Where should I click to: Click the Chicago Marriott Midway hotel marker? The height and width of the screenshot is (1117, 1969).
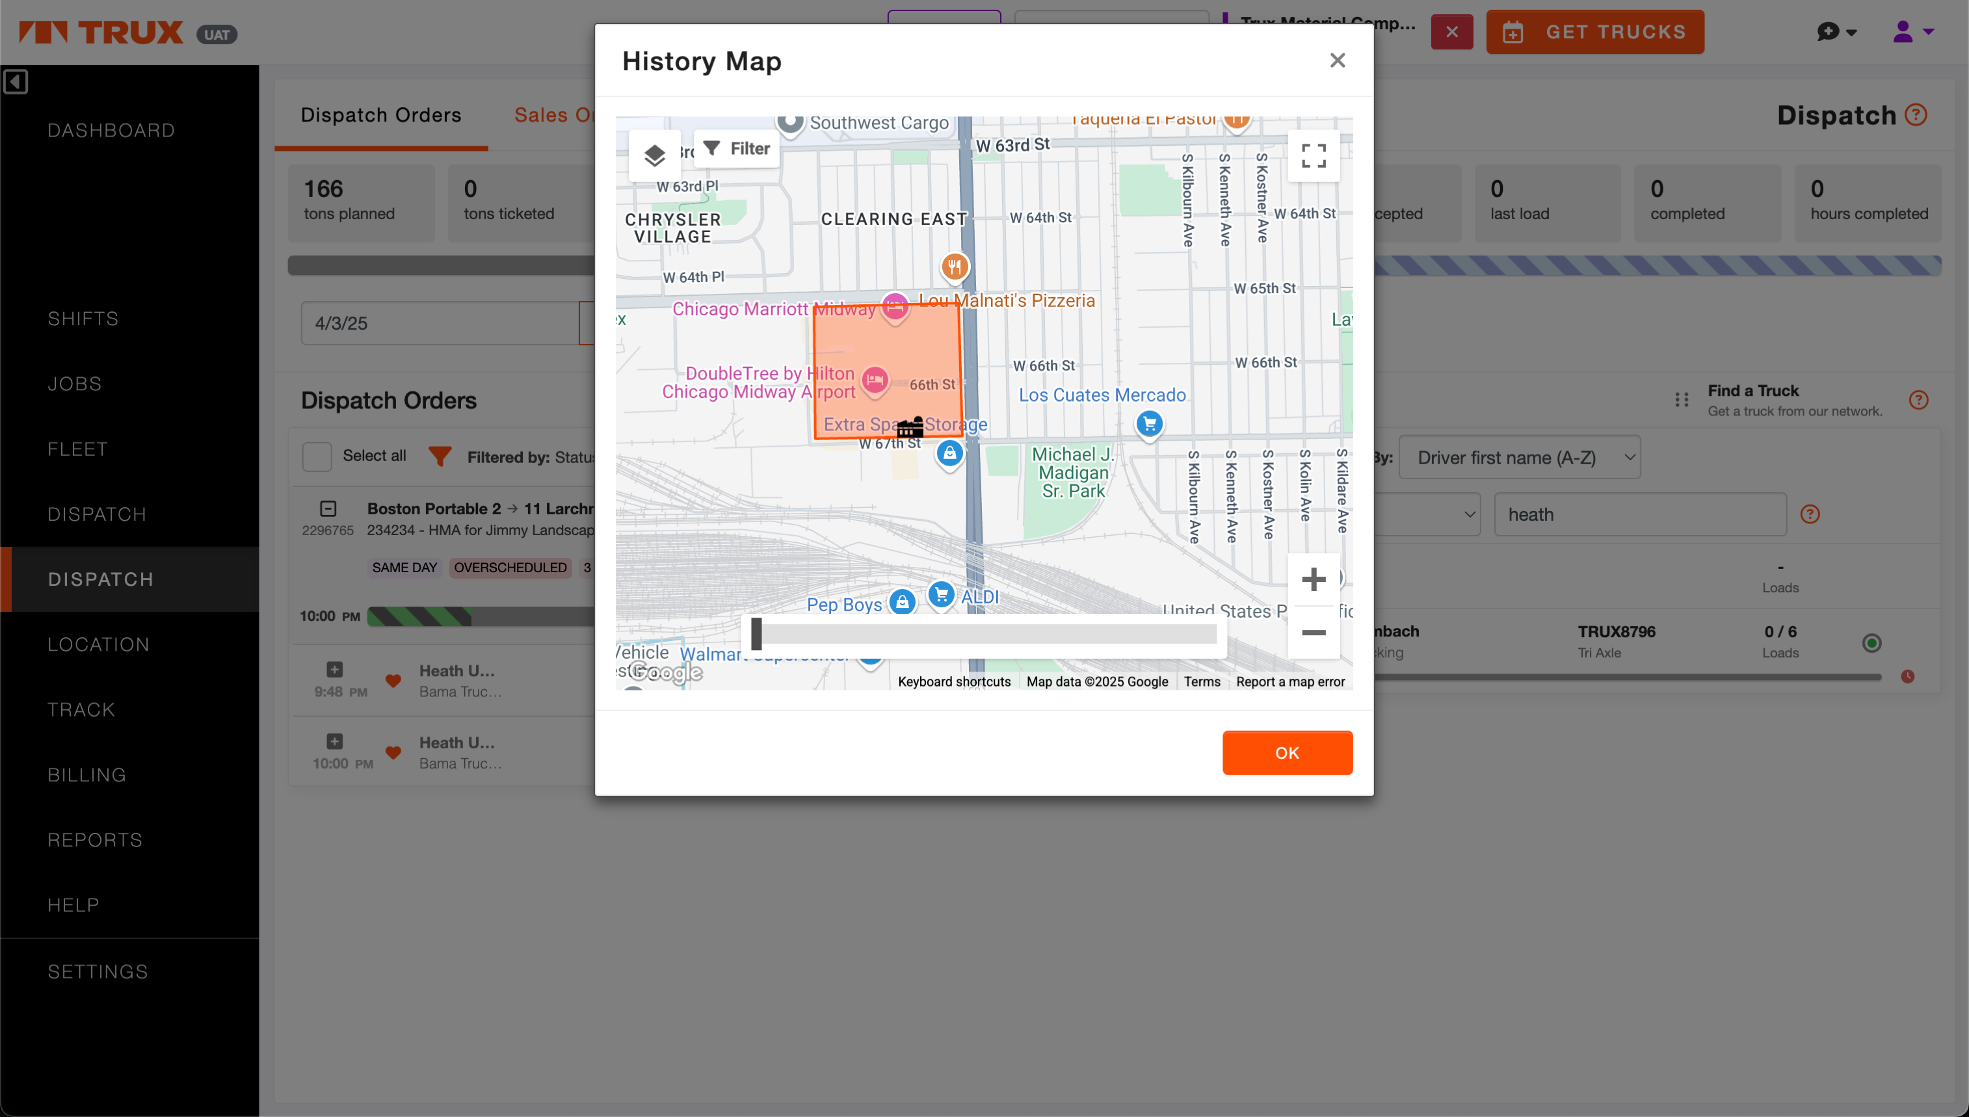[894, 308]
